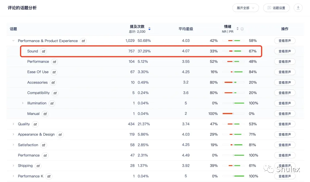Click 查看原声 for the Satisfaction row

(x=285, y=145)
